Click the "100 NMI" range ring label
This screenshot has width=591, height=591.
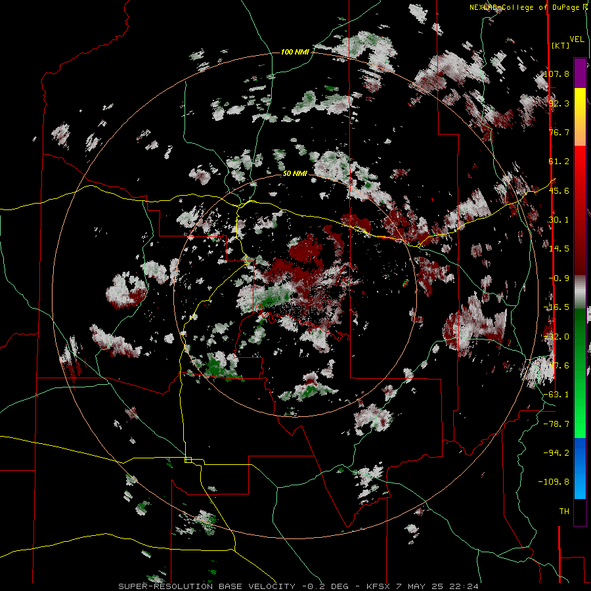point(295,52)
